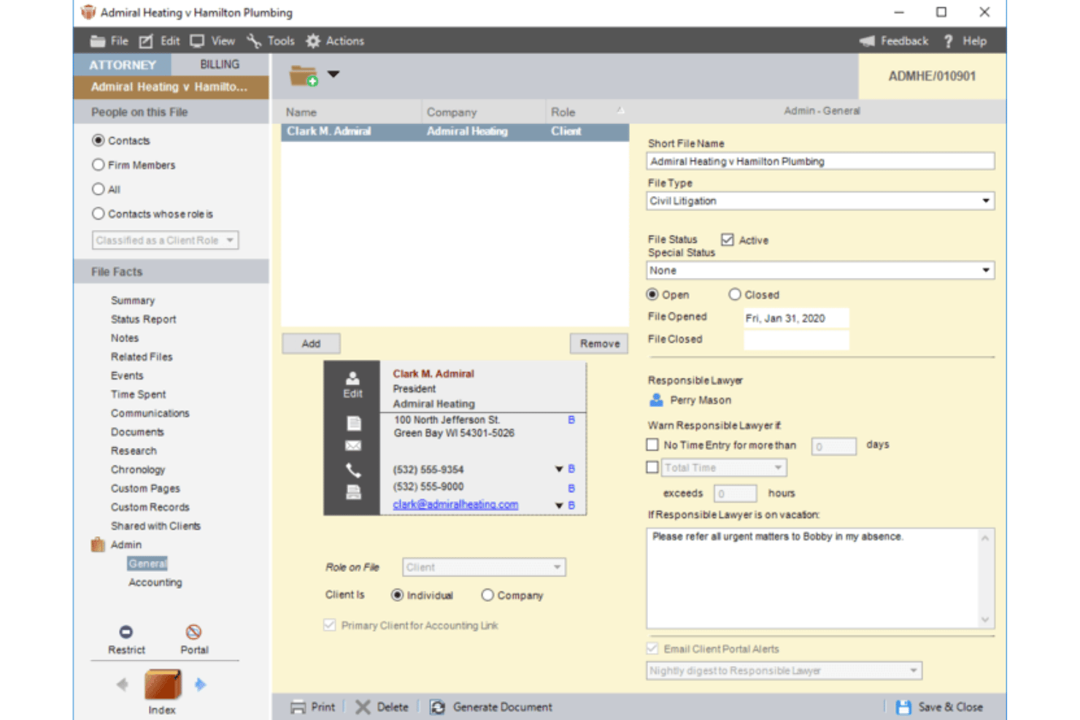Select the Firm Members radio button
1080x720 pixels.
click(99, 165)
